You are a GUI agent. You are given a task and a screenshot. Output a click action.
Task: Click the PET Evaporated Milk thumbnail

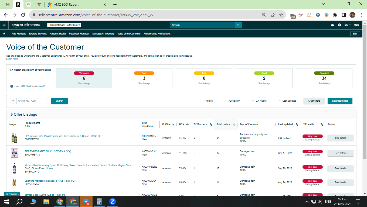(x=14, y=153)
